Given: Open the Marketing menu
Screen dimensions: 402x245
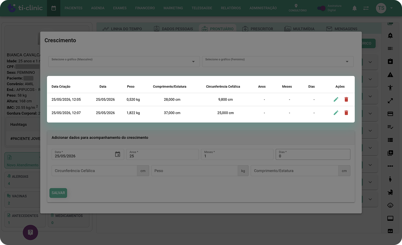Looking at the screenshot, I should click(173, 8).
